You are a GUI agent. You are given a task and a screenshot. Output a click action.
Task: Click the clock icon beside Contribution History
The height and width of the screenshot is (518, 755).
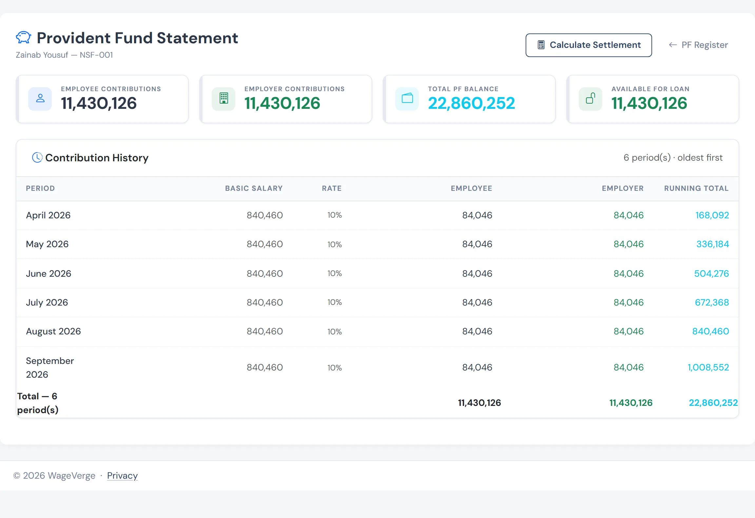37,158
